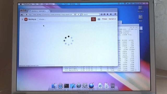
Task: Open the TenFourFox hamburger menu
Action: pos(115,14)
